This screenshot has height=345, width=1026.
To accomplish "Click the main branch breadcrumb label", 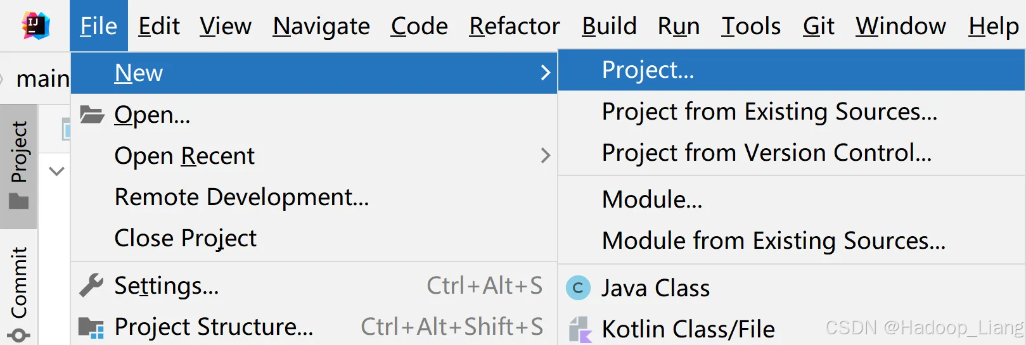I will click(42, 78).
